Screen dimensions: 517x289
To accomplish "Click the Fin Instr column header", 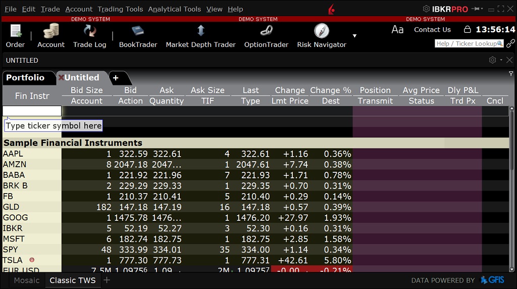I will [32, 95].
